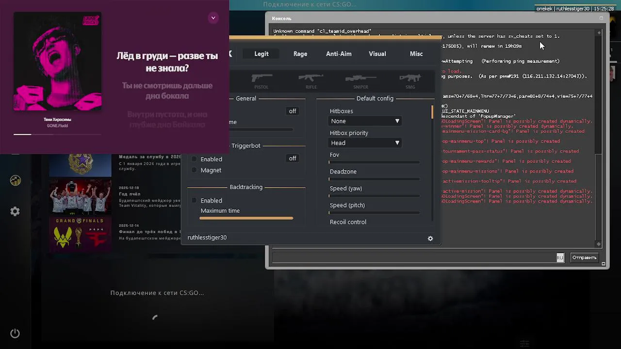Adjust the Speed (yaw) slider
The height and width of the screenshot is (349, 621).
(x=374, y=196)
